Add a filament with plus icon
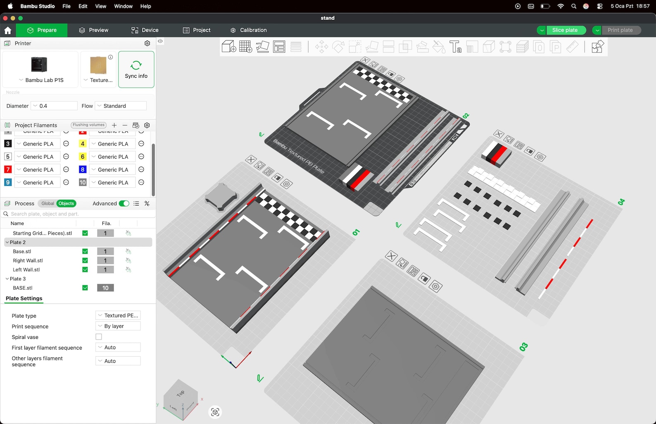This screenshot has width=656, height=424. [114, 125]
